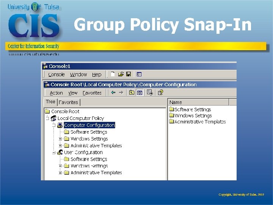273x205 pixels.
Task: Go forward with the gray right arrow
Action: pos(121,93)
